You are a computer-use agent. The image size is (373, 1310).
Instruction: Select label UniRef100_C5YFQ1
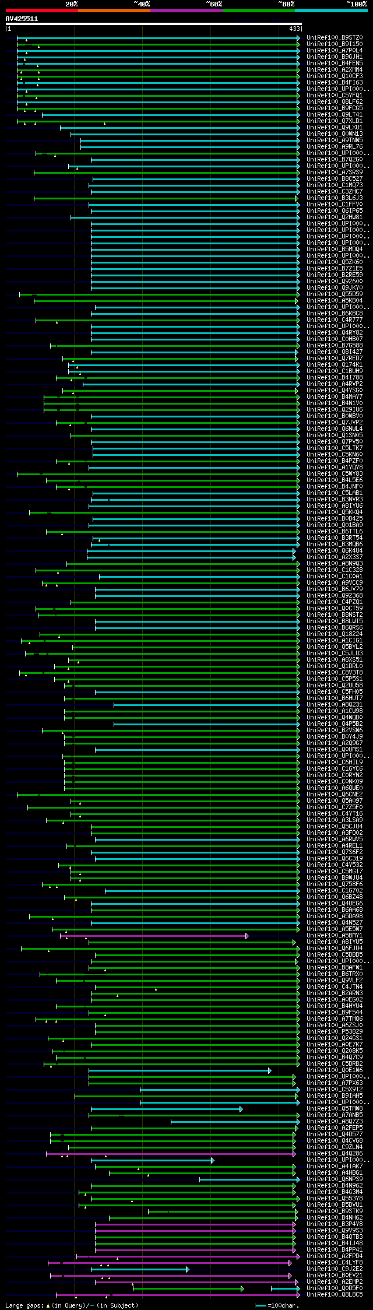[x=335, y=95]
